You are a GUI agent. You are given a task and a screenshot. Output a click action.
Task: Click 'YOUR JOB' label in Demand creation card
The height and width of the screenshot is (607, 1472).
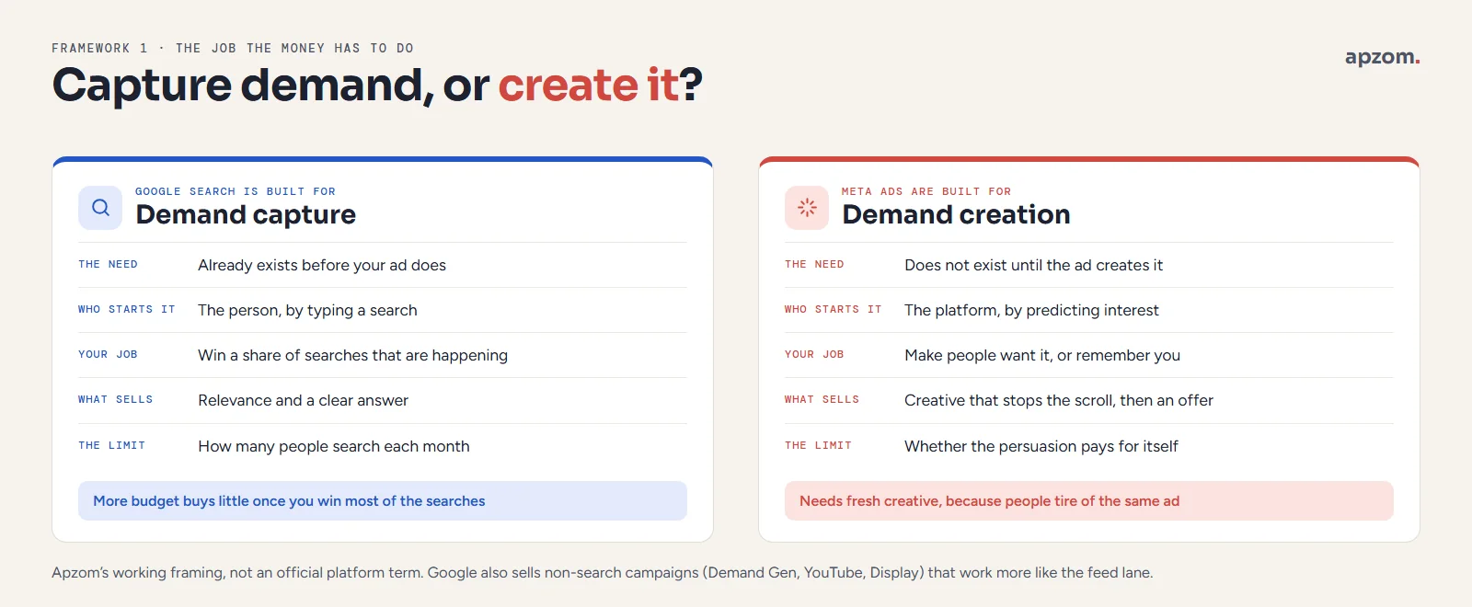click(x=814, y=354)
